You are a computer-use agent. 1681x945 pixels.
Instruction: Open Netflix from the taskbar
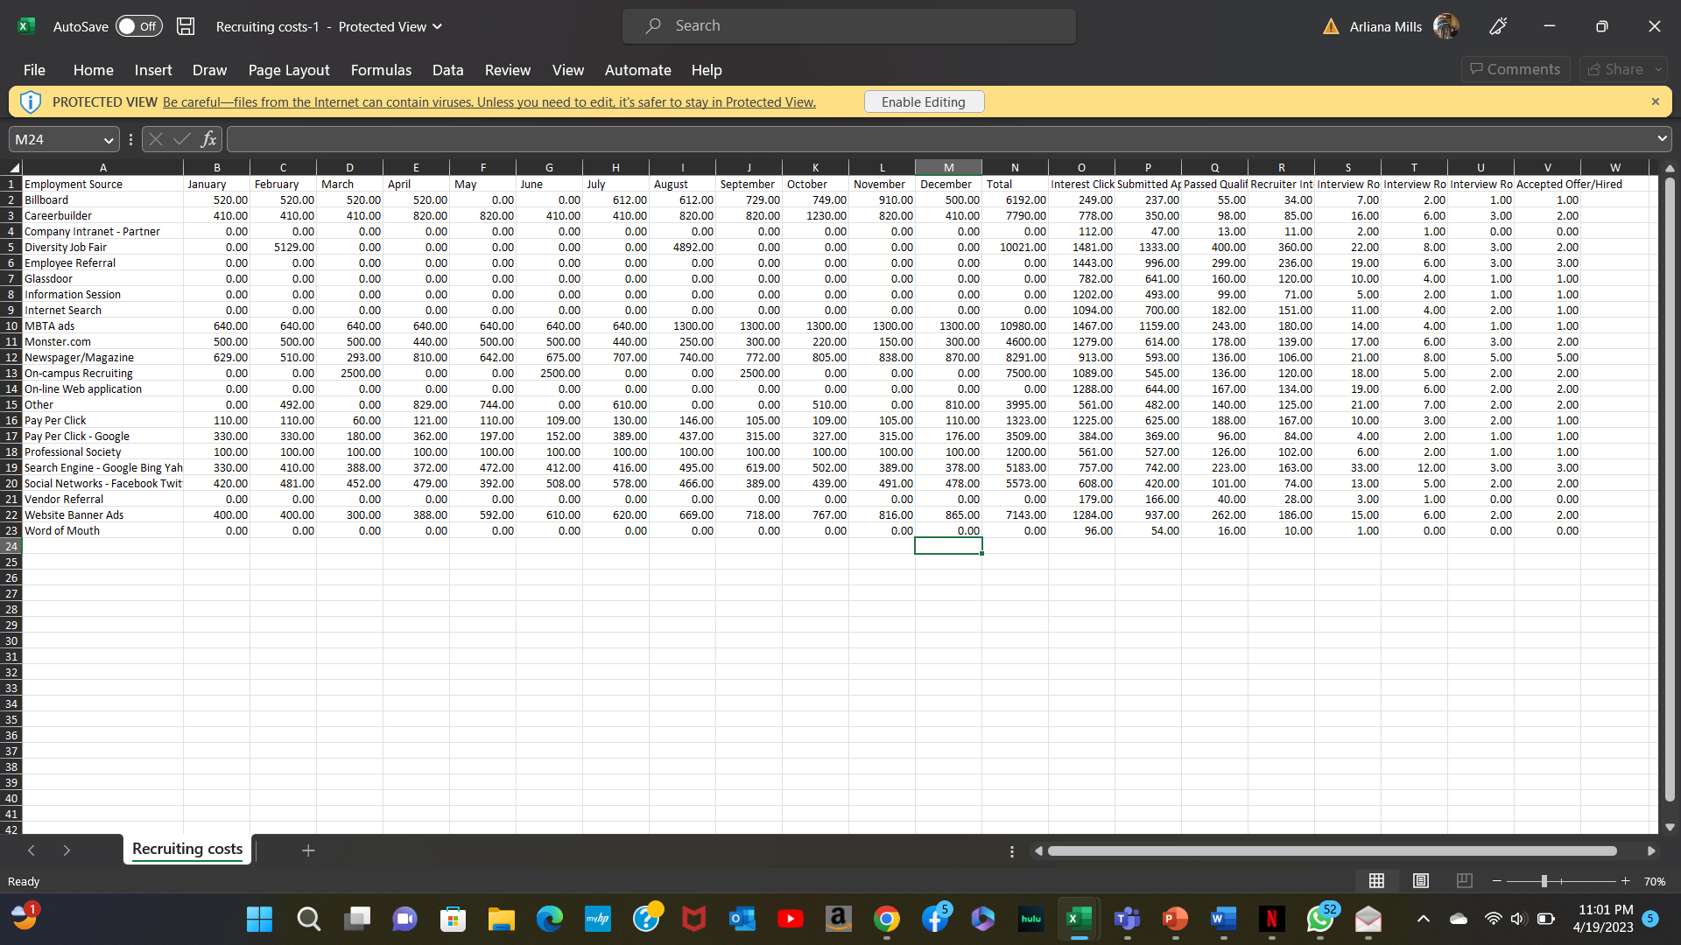click(x=1272, y=919)
